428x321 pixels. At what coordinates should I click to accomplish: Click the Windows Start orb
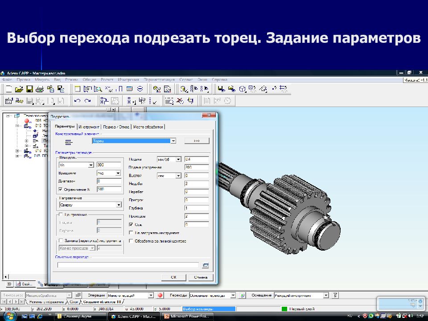point(10,317)
